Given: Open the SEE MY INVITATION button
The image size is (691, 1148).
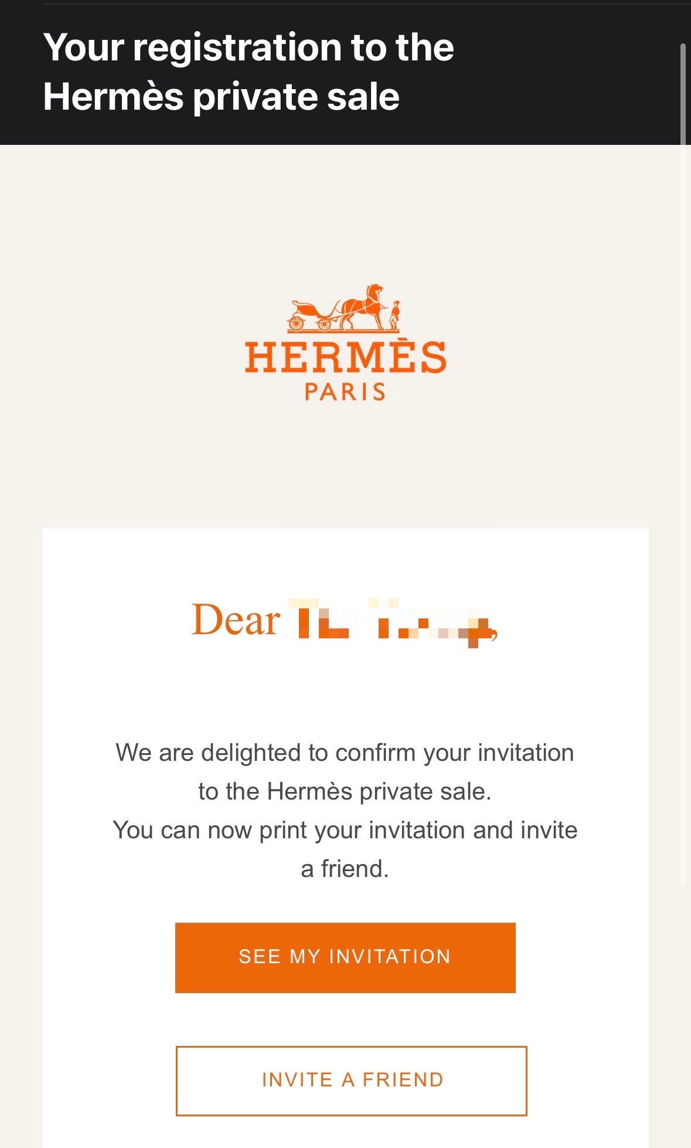Looking at the screenshot, I should (x=345, y=957).
